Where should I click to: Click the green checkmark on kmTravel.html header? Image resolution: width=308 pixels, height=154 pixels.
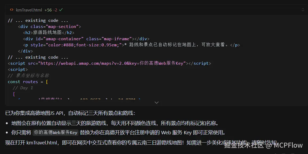tap(61, 10)
